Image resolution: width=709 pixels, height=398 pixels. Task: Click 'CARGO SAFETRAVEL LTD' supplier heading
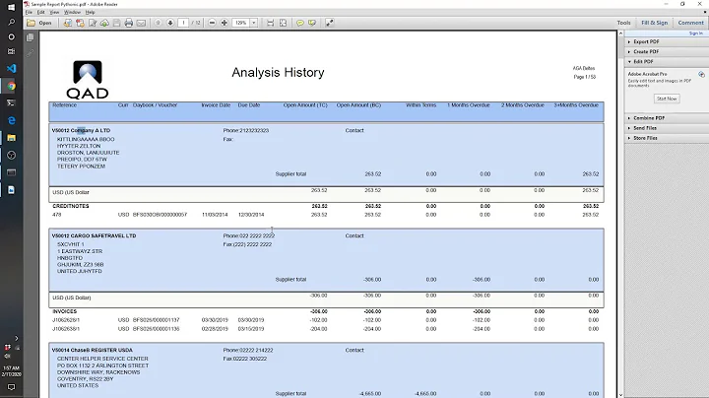click(103, 235)
